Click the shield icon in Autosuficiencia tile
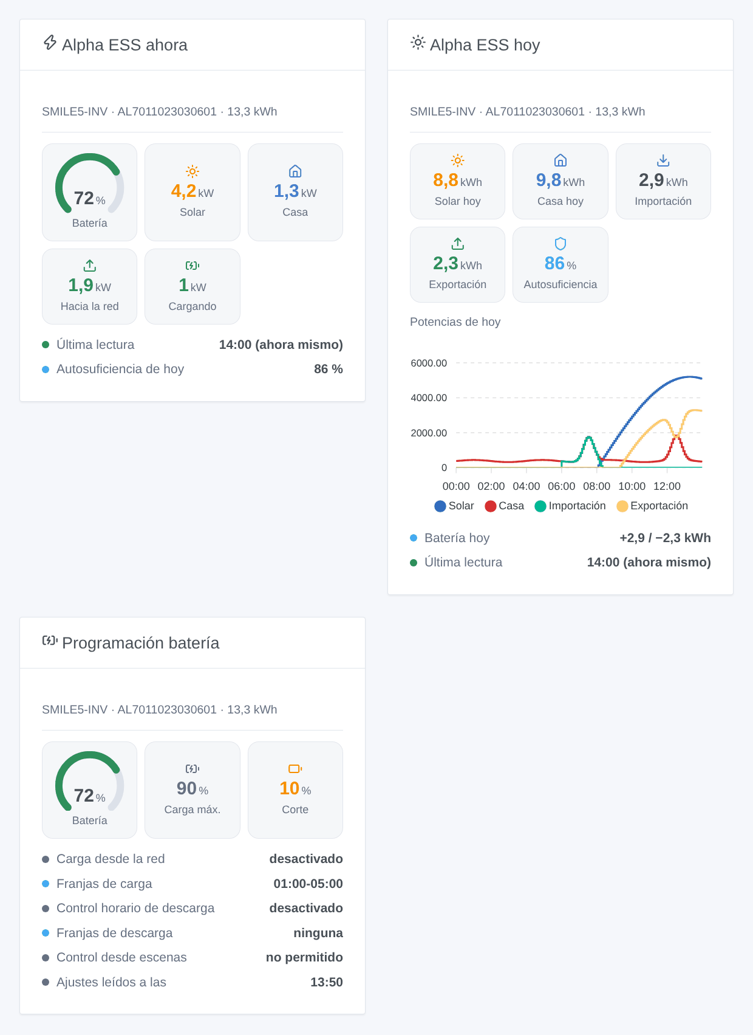 [560, 244]
